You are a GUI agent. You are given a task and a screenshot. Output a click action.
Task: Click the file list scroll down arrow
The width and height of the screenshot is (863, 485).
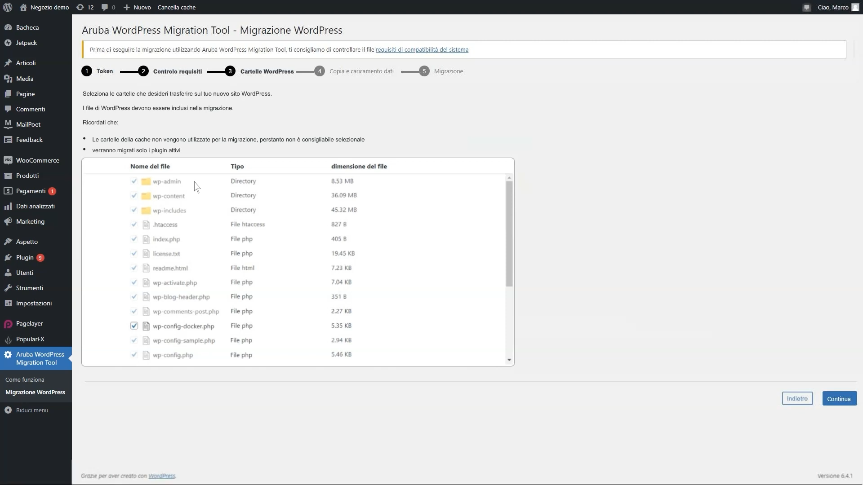(x=509, y=360)
